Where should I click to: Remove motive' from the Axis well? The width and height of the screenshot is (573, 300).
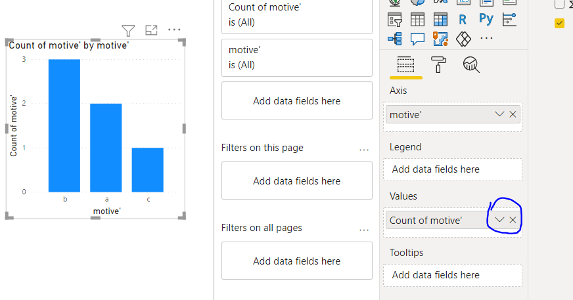[513, 114]
